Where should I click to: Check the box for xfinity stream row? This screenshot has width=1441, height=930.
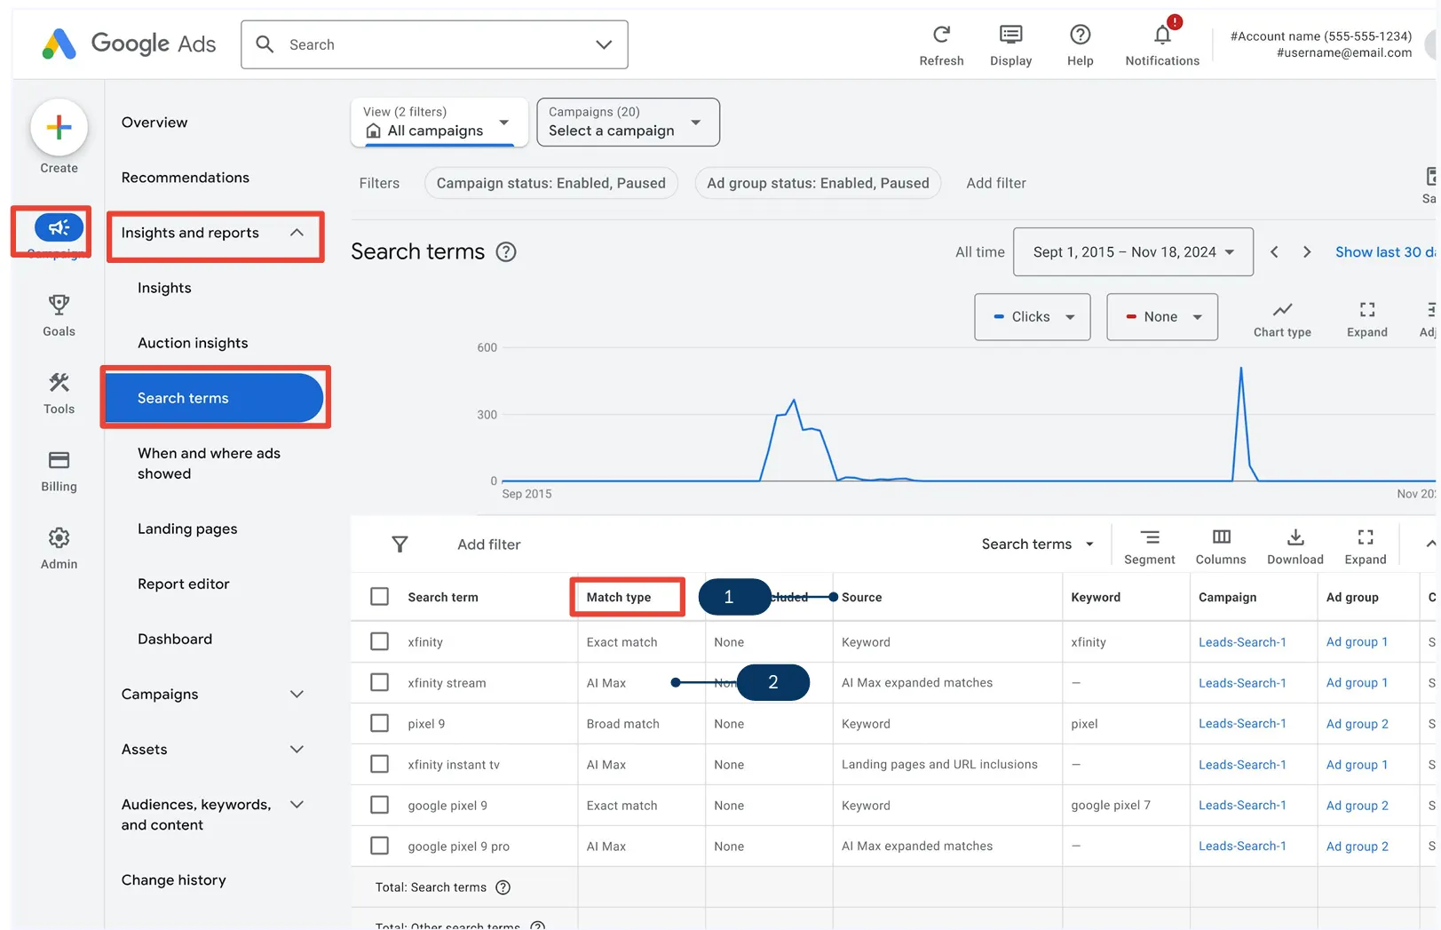379,682
